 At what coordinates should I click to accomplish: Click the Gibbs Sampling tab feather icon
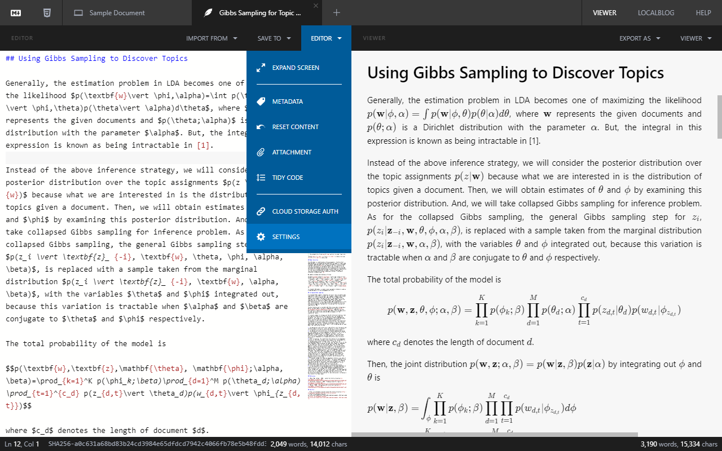point(208,12)
